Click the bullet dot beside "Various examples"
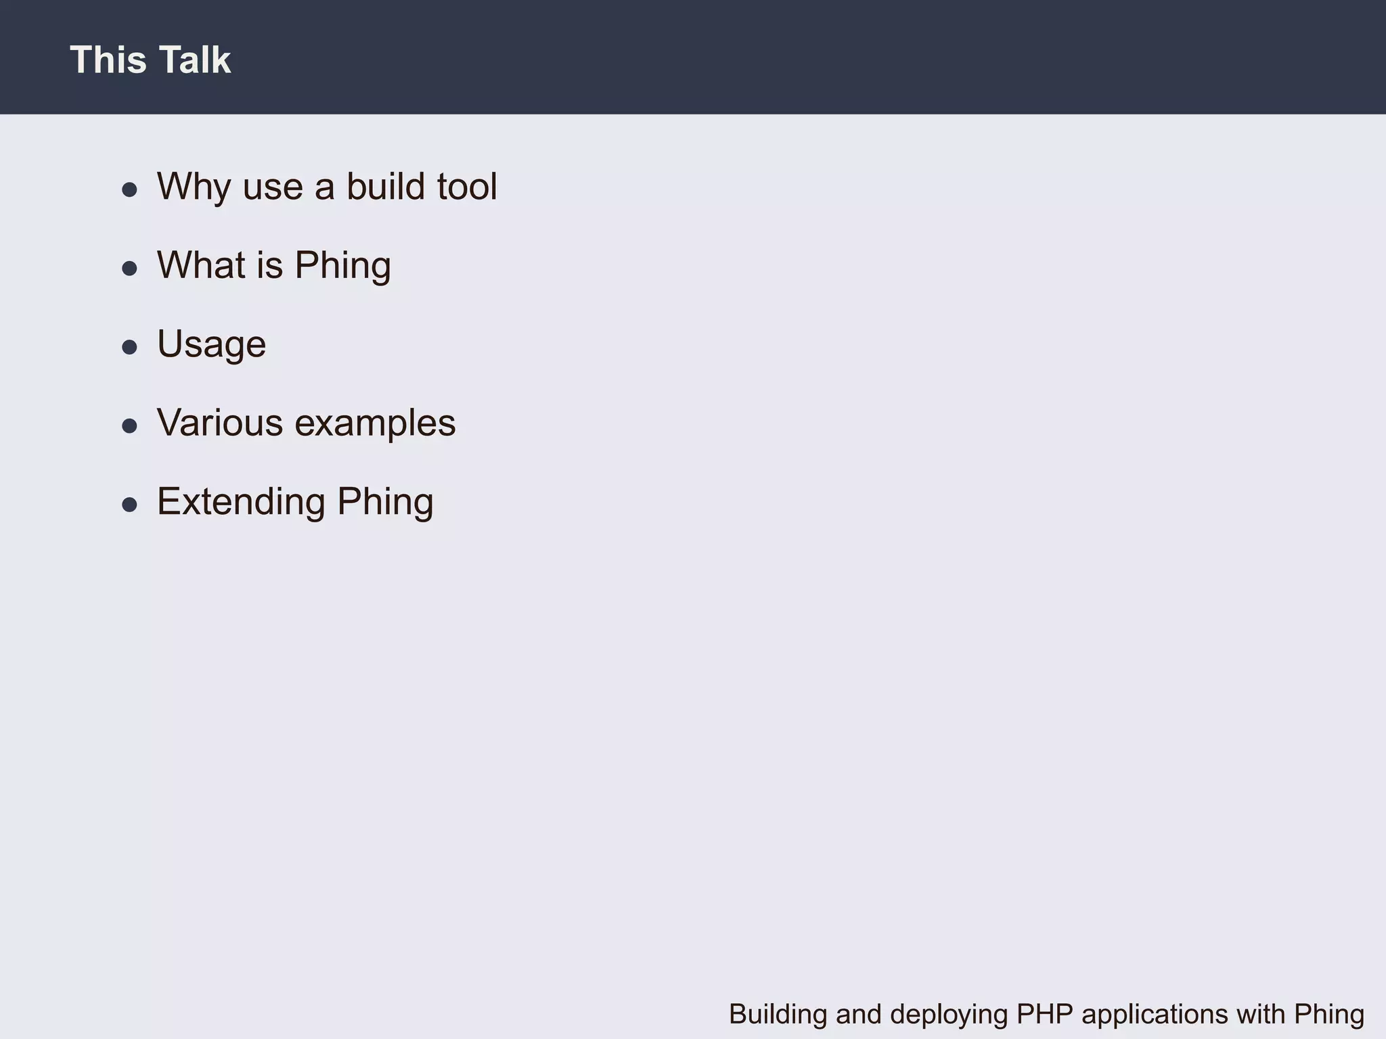Image resolution: width=1386 pixels, height=1039 pixels. (x=129, y=426)
